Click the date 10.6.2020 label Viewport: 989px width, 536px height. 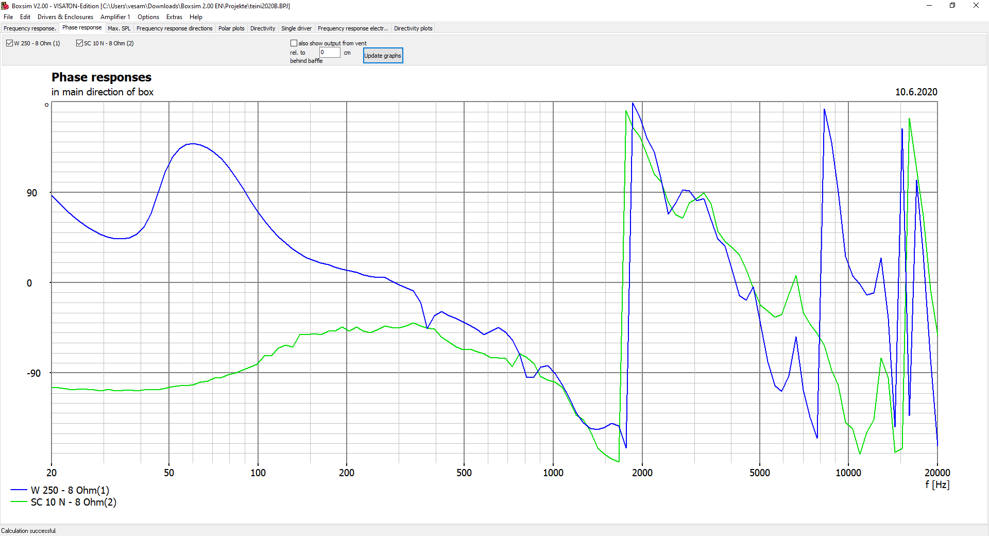[x=916, y=92]
